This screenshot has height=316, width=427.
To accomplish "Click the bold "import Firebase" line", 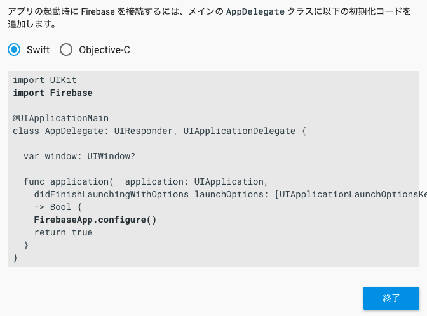I will click(53, 93).
